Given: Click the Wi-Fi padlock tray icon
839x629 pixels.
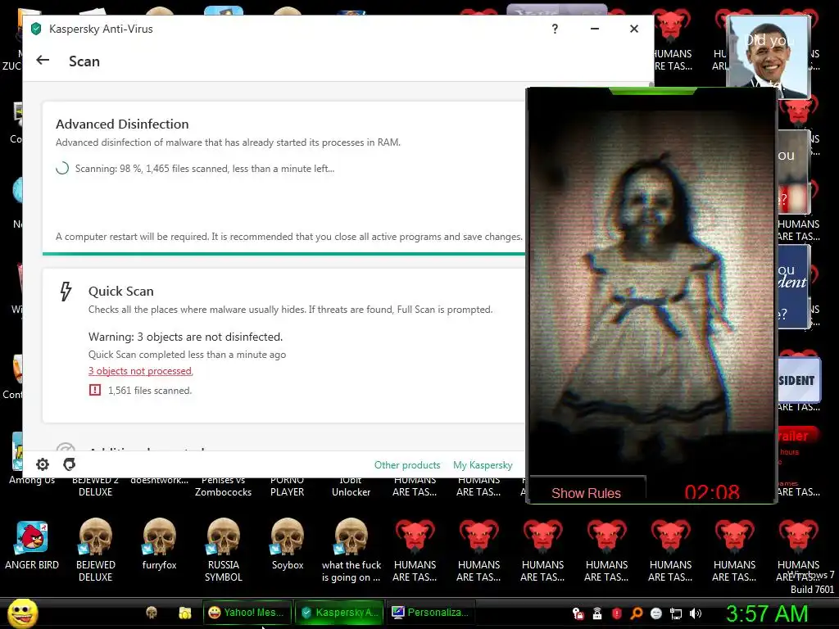Looking at the screenshot, I should coord(597,613).
